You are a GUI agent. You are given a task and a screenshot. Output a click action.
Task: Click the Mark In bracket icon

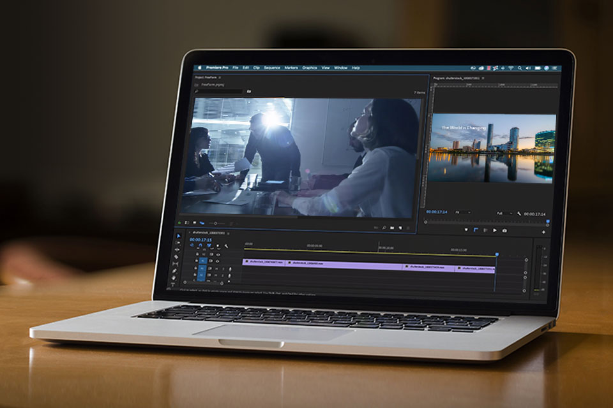click(x=476, y=229)
